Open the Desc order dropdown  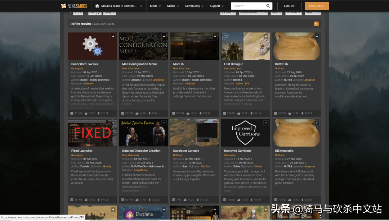(276, 13)
